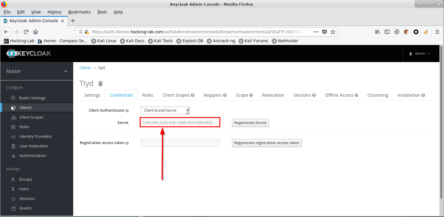Click the Firefox Back arrow button
The height and width of the screenshot is (217, 444).
point(7,32)
